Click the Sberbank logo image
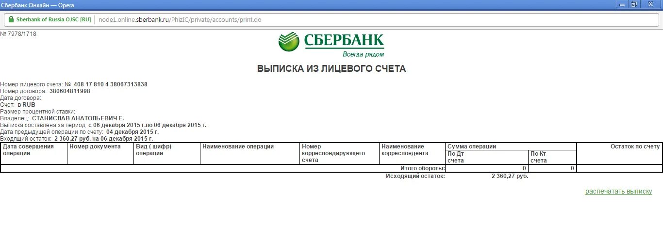 331,45
